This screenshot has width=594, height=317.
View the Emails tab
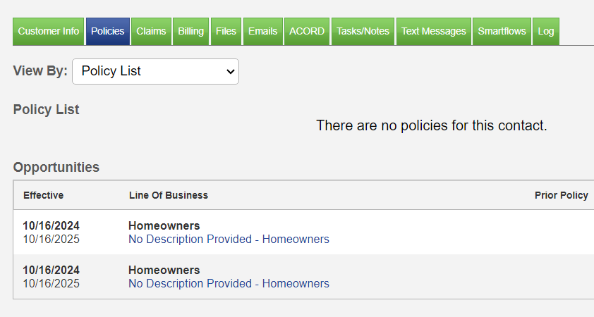(262, 32)
